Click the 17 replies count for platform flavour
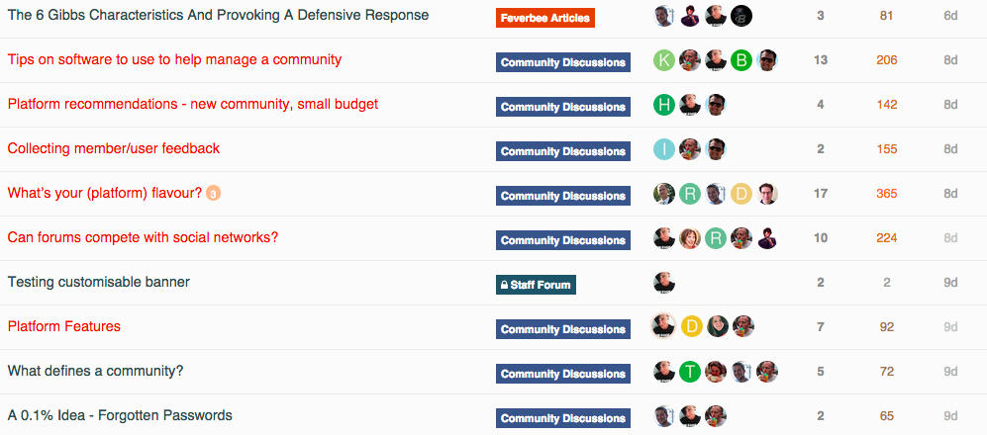Viewport: 987px width, 435px height. (821, 194)
